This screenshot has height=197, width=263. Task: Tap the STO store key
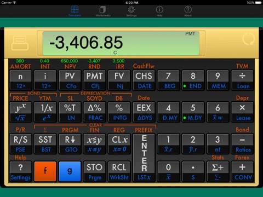[94, 171]
